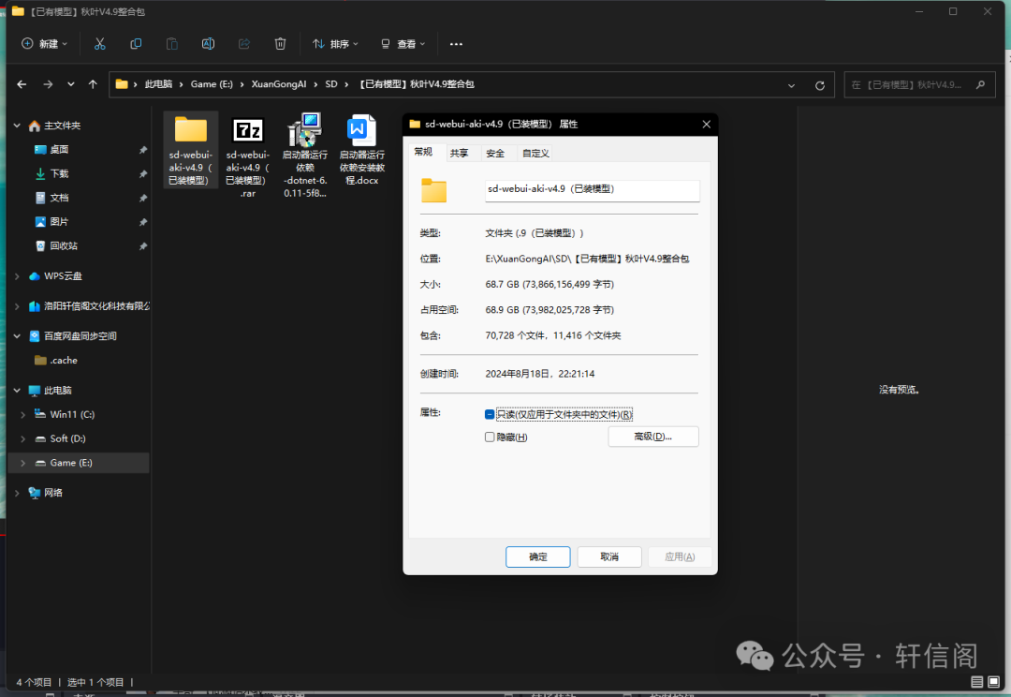
Task: Collapse the 此电脑 tree node
Action: 16,391
